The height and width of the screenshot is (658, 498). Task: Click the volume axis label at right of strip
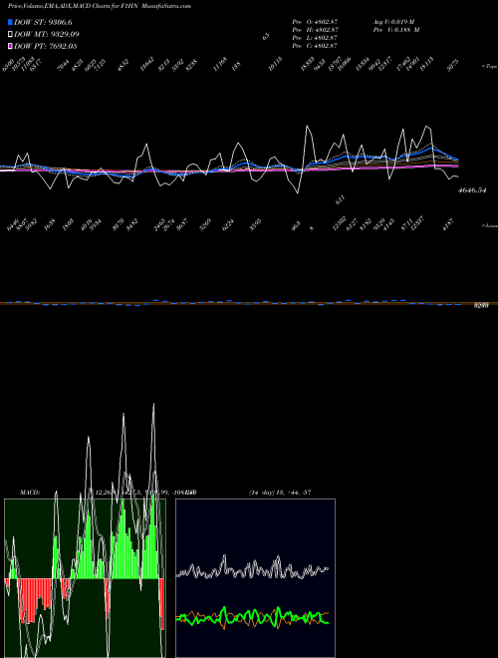481,306
